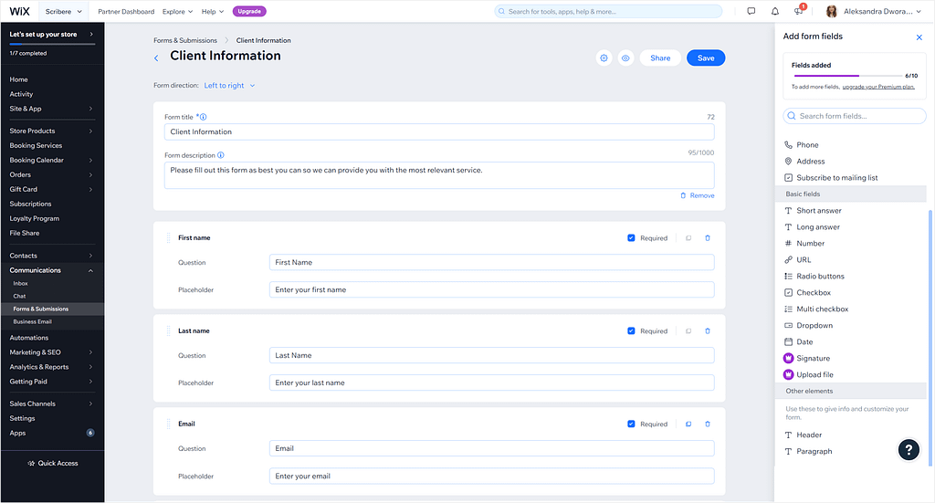Viewport: 935px width, 503px height.
Task: Click the Fields added progress bar
Action: pos(848,76)
